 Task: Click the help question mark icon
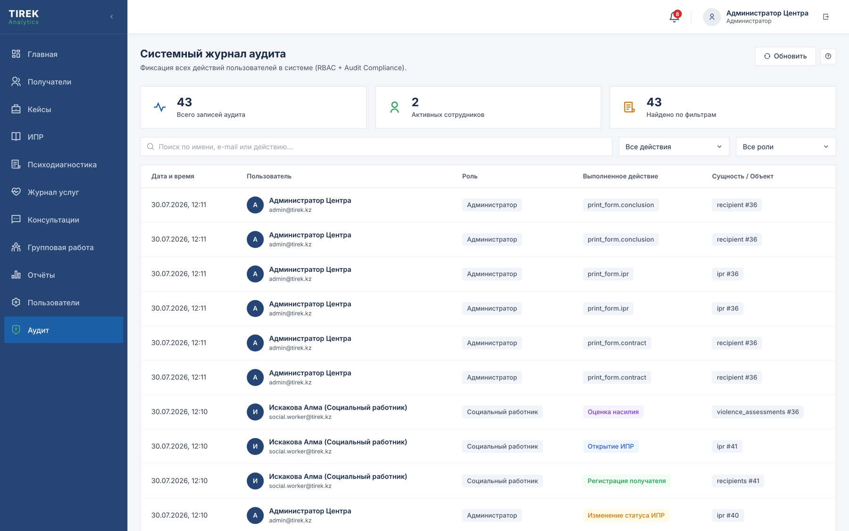pos(828,56)
